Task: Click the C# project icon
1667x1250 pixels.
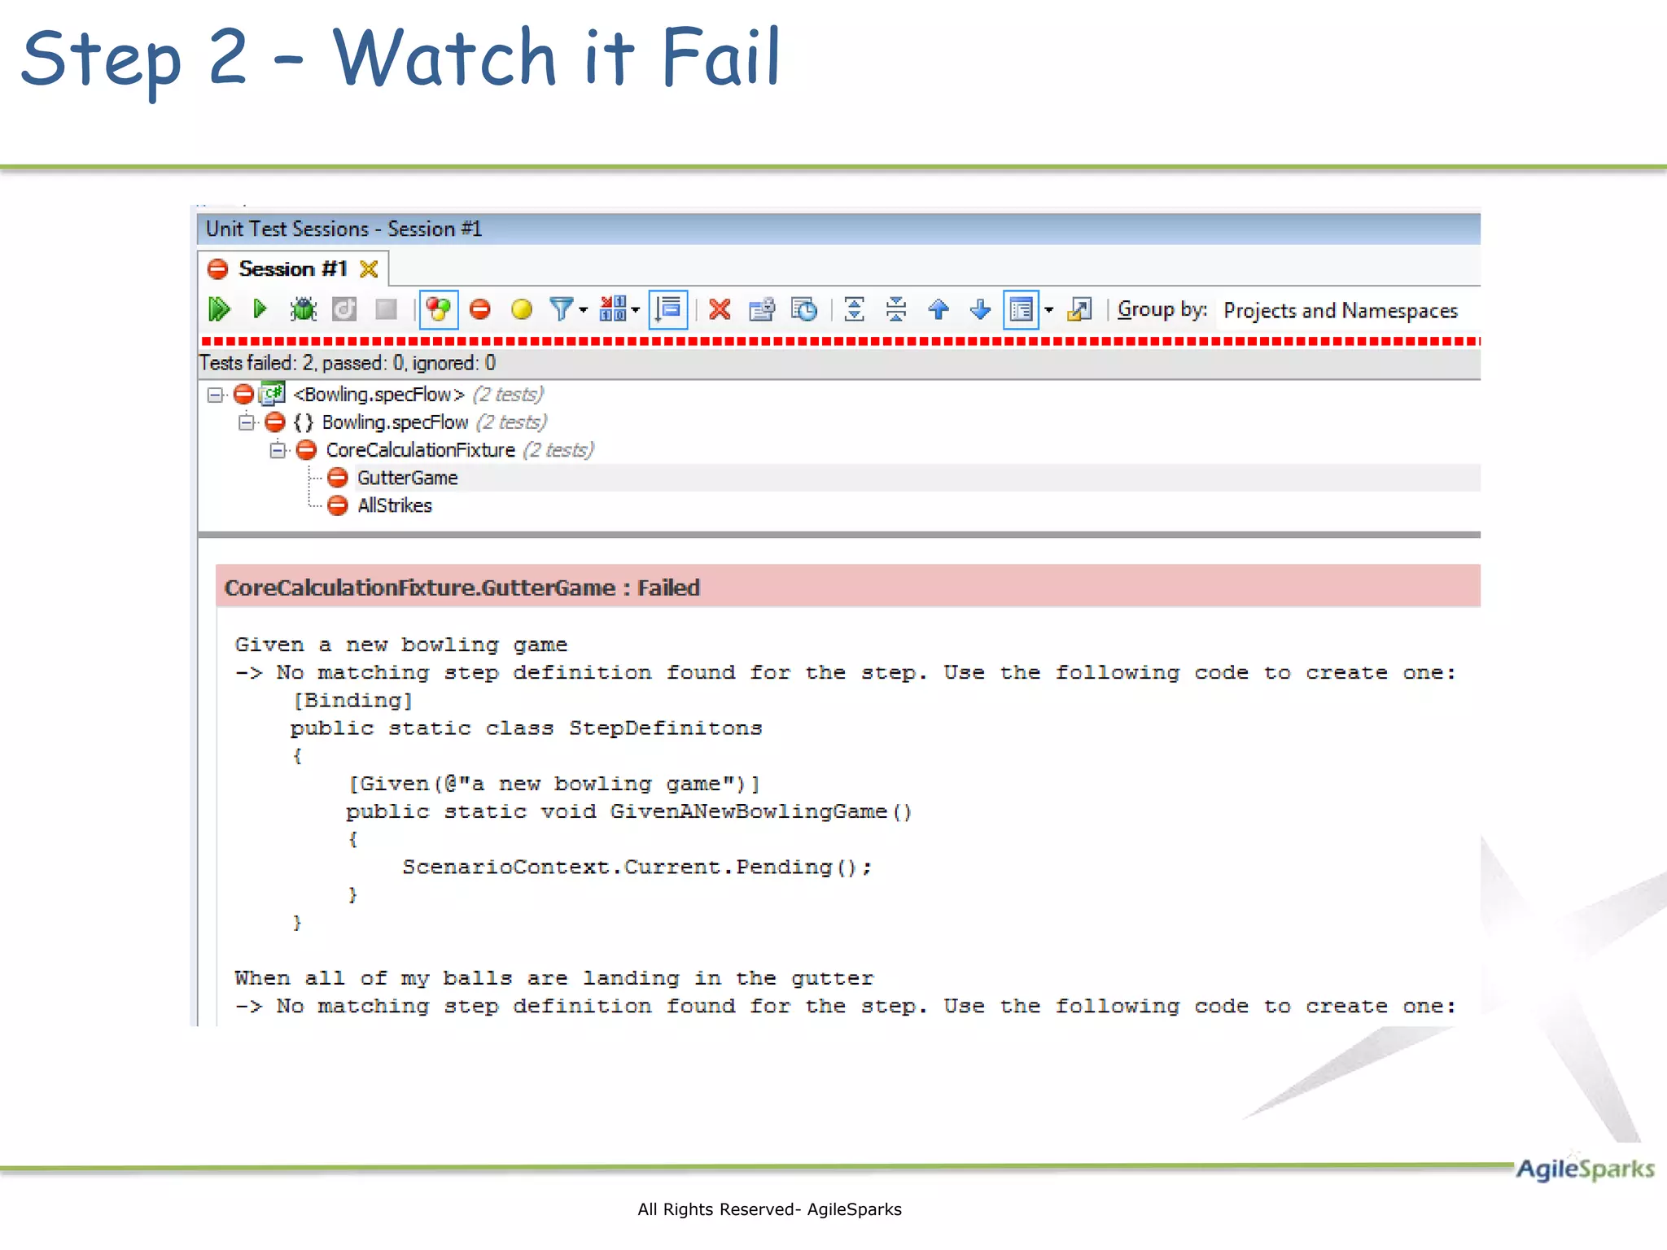Action: click(x=272, y=394)
